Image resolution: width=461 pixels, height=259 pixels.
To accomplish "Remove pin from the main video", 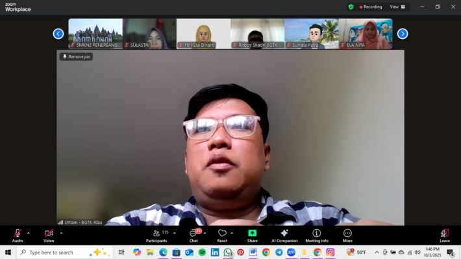I will coord(77,56).
